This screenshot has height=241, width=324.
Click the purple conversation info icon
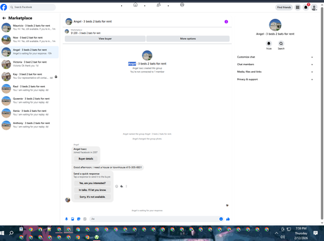(x=226, y=21)
